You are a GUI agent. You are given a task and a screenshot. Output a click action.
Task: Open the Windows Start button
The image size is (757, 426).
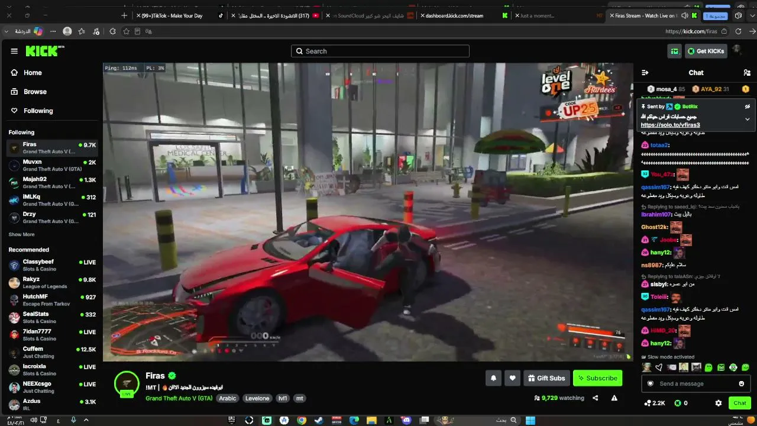(x=530, y=420)
